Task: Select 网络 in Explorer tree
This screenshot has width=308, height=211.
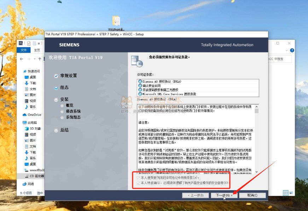Action: [28, 184]
